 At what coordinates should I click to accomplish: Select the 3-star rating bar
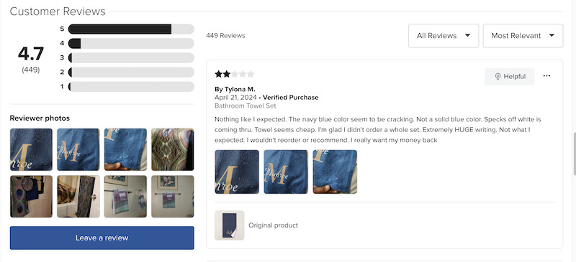pos(131,57)
